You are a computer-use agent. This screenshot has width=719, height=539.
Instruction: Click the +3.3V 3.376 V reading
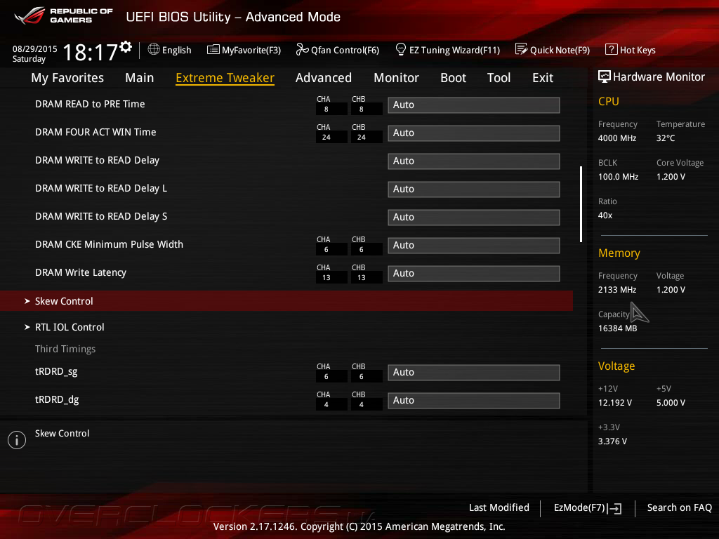[x=612, y=441]
